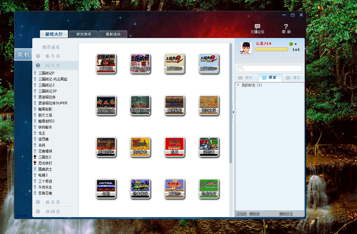Click the 街机 arcade side button

[x=23, y=54]
